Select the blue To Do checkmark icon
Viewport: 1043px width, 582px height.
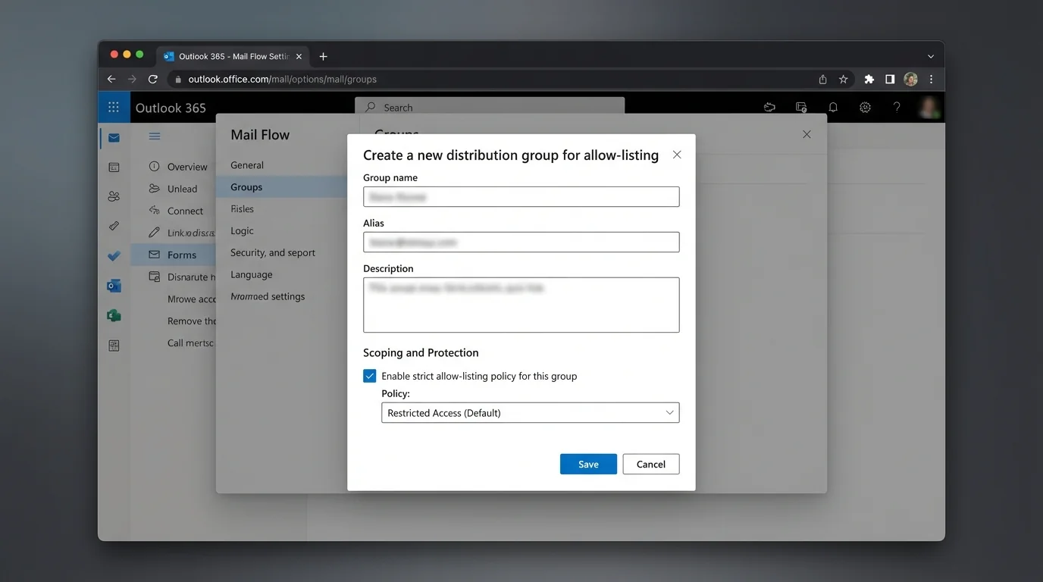(x=114, y=255)
